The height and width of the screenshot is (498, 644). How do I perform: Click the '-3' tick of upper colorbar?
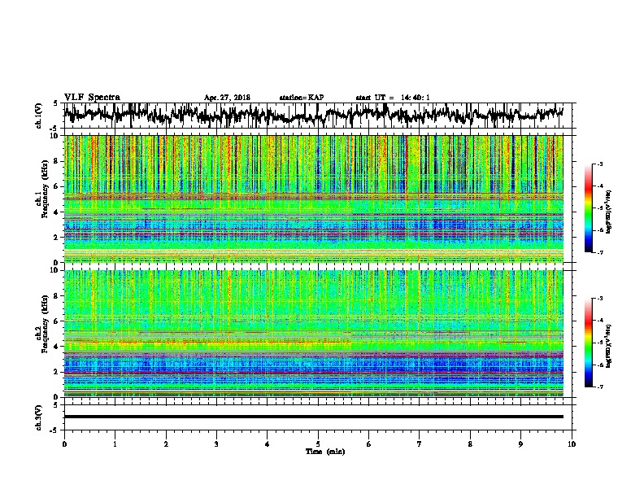tap(600, 164)
